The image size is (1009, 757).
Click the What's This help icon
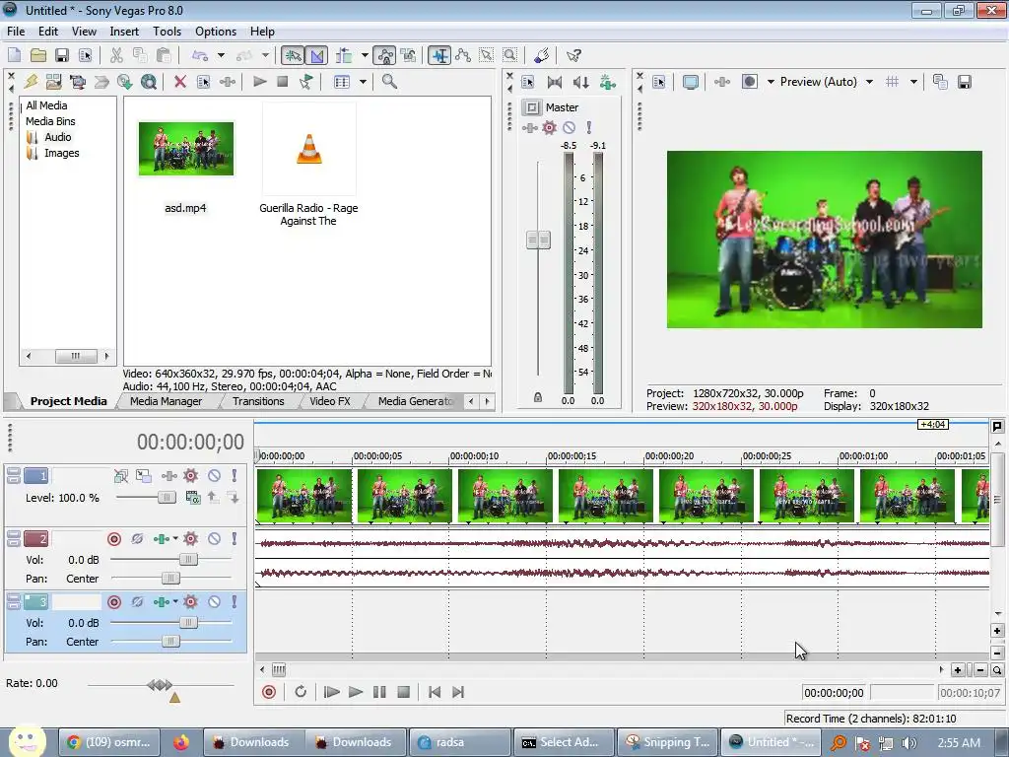(573, 56)
